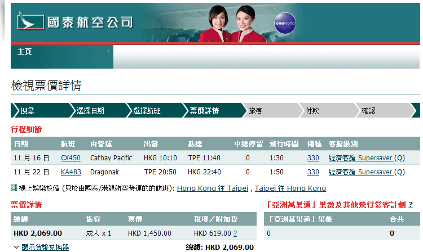Open flight CX450 details link
This screenshot has width=423, height=252.
tap(70, 158)
